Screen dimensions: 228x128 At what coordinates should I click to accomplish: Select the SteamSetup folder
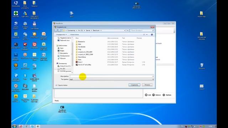(82, 57)
